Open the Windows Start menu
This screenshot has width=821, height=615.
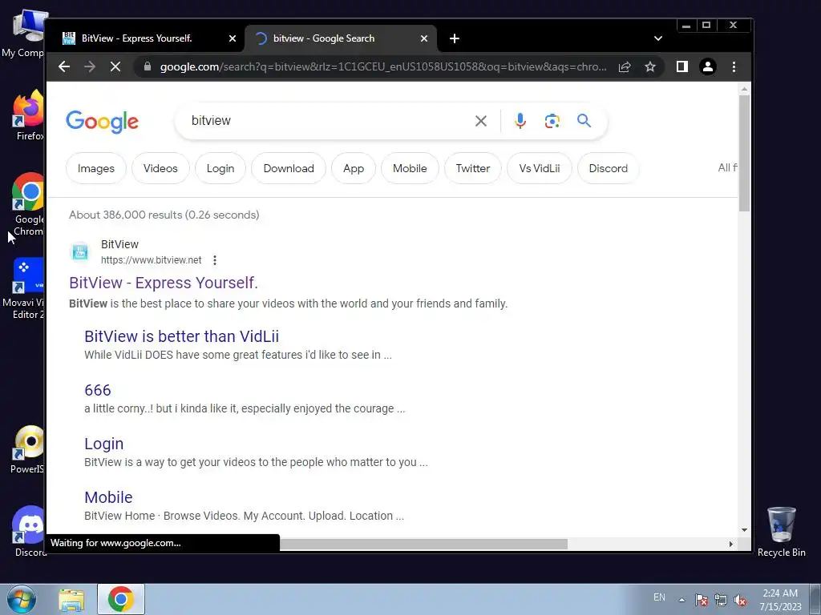22,599
